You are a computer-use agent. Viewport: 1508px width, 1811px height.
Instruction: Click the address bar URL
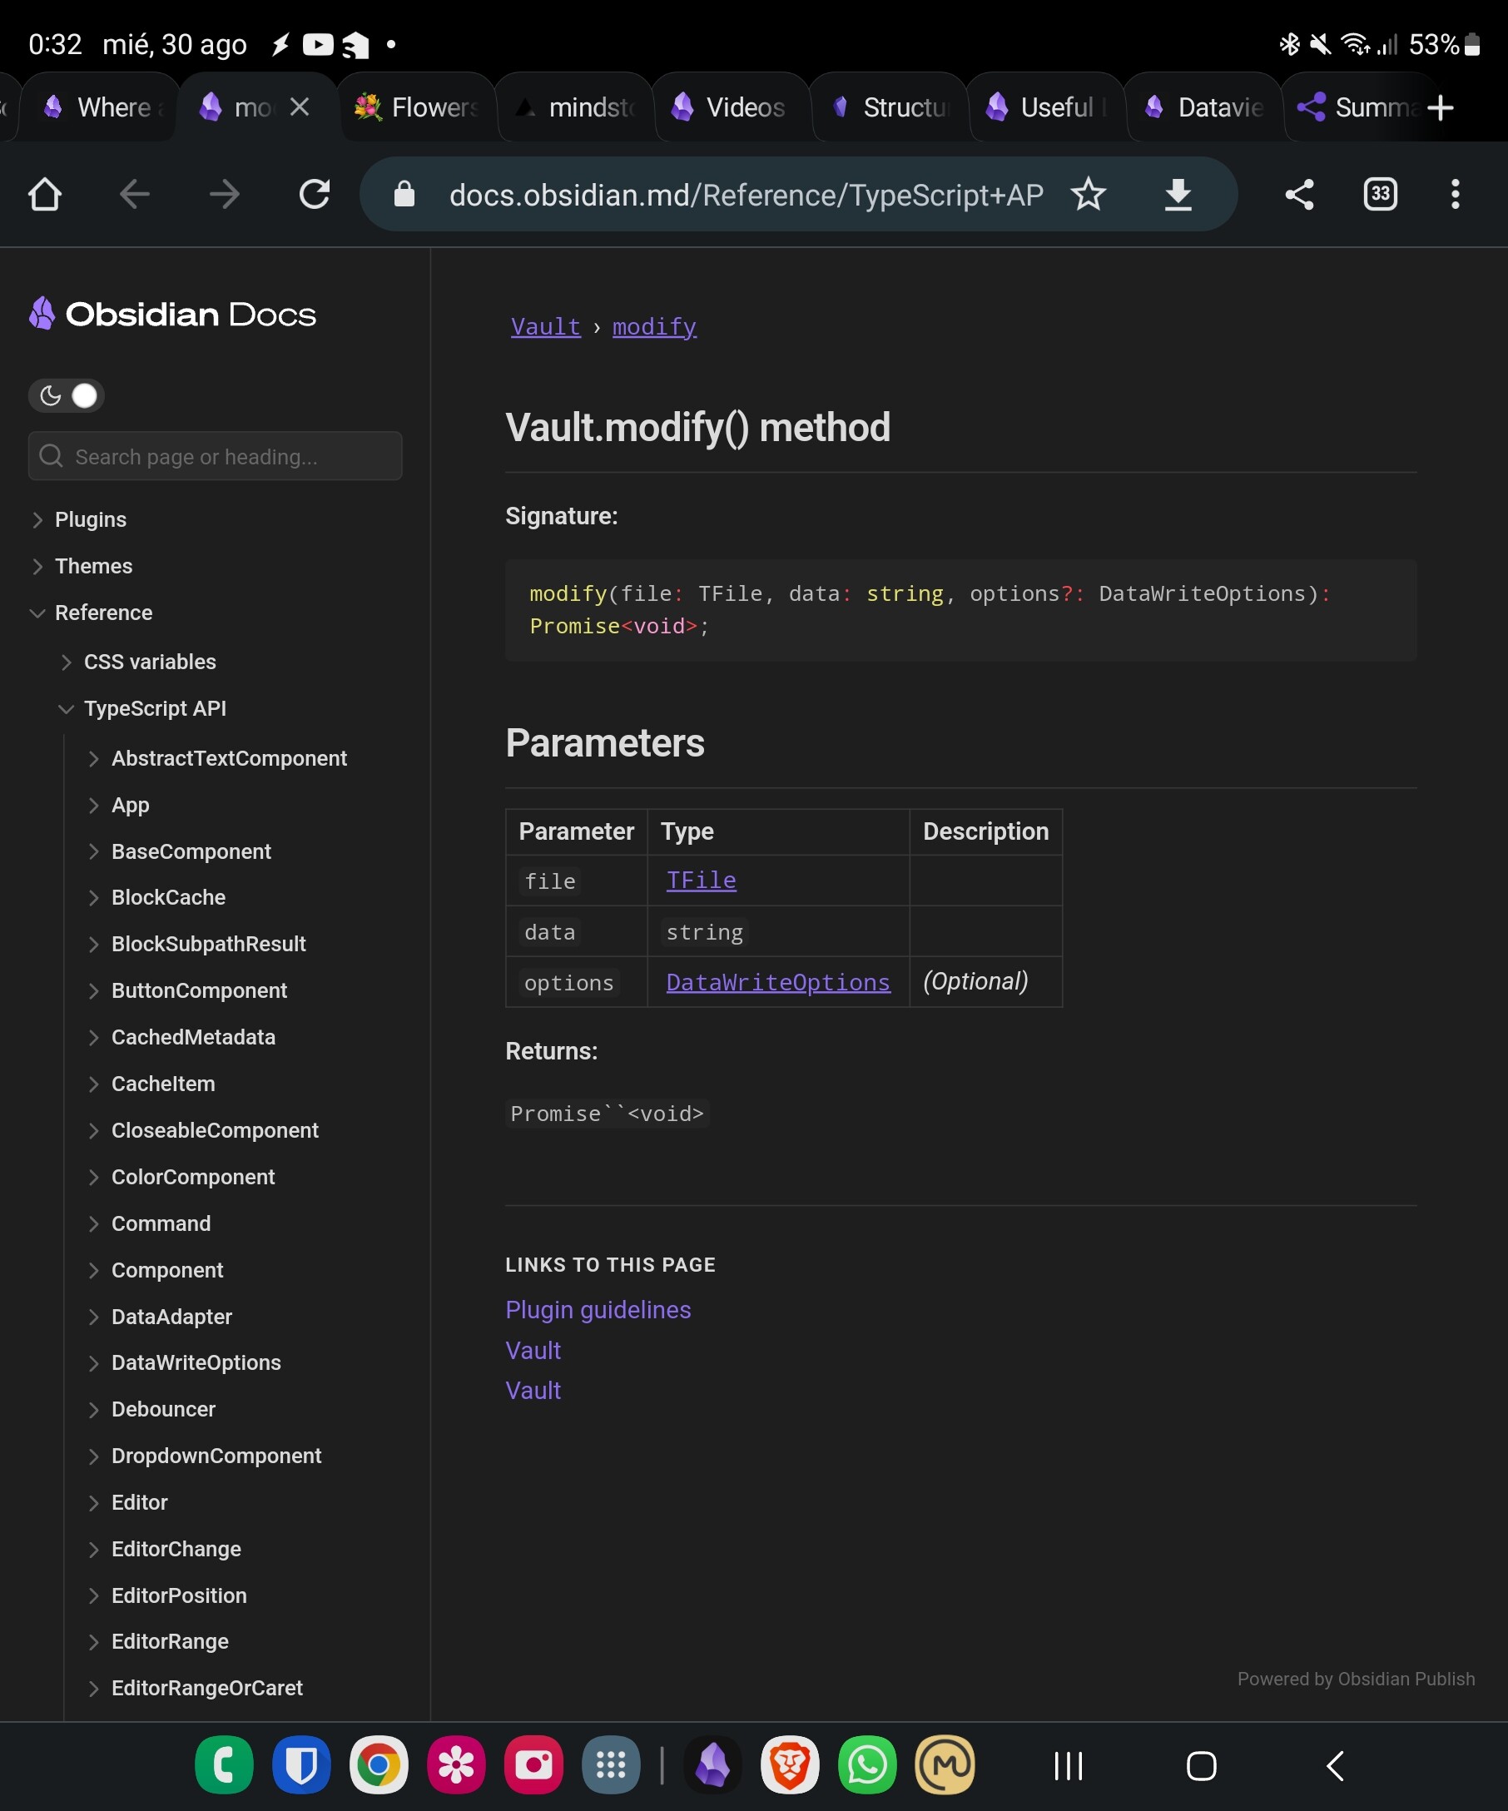pyautogui.click(x=746, y=195)
